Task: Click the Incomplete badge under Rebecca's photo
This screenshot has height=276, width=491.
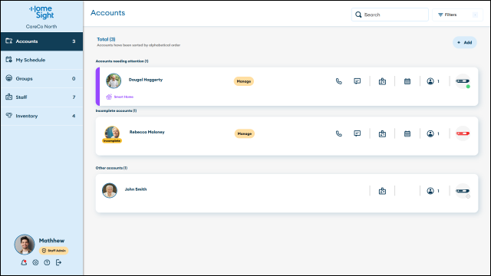Action: tap(112, 141)
